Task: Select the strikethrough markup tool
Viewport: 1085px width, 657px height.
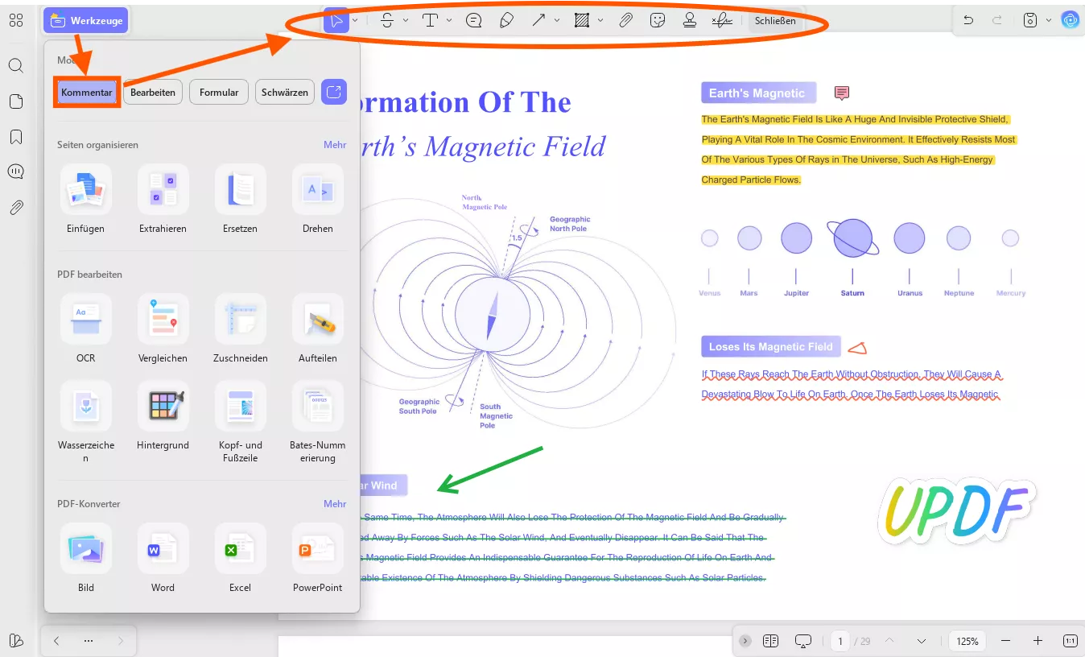Action: [x=387, y=20]
